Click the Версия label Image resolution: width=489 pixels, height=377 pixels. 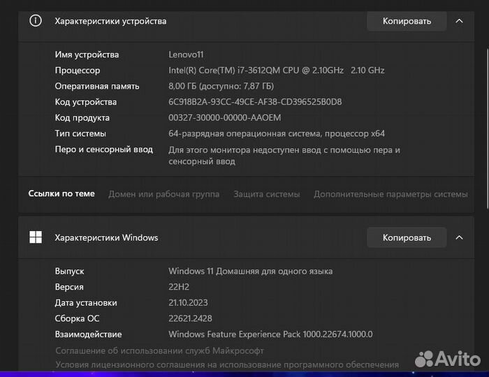[69, 287]
